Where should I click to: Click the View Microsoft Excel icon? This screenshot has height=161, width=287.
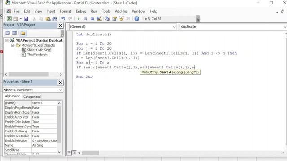[9, 19]
